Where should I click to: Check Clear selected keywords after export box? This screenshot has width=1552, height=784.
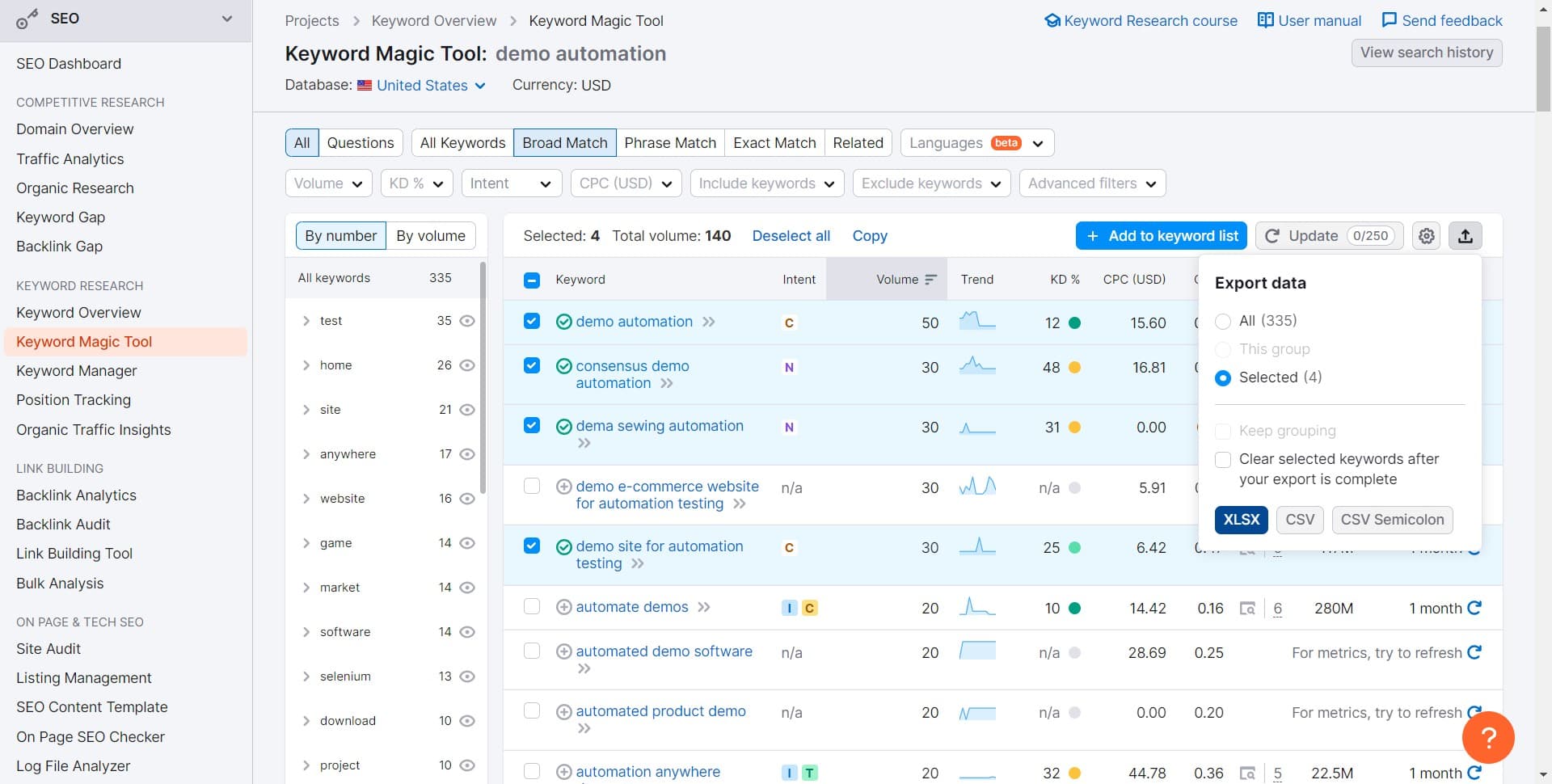pyautogui.click(x=1223, y=459)
